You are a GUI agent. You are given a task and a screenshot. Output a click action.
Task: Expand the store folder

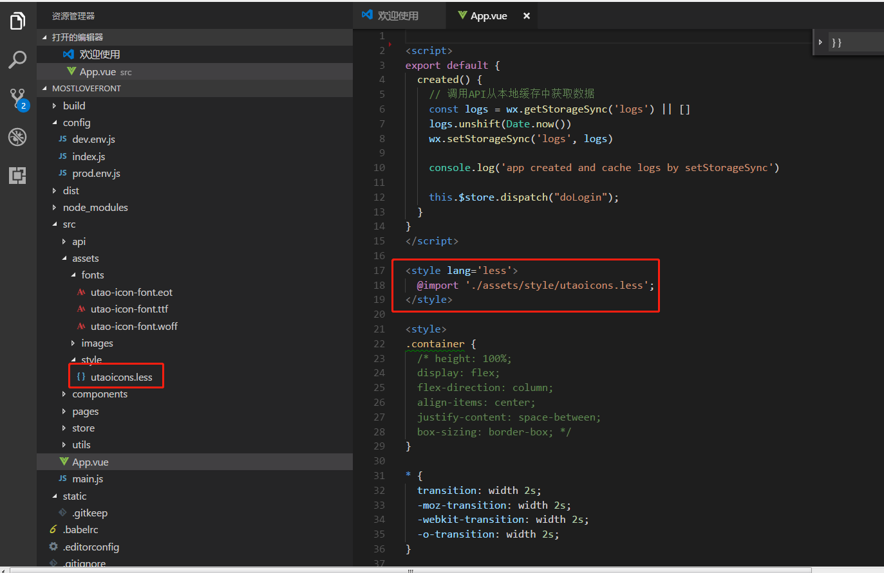[x=64, y=428]
